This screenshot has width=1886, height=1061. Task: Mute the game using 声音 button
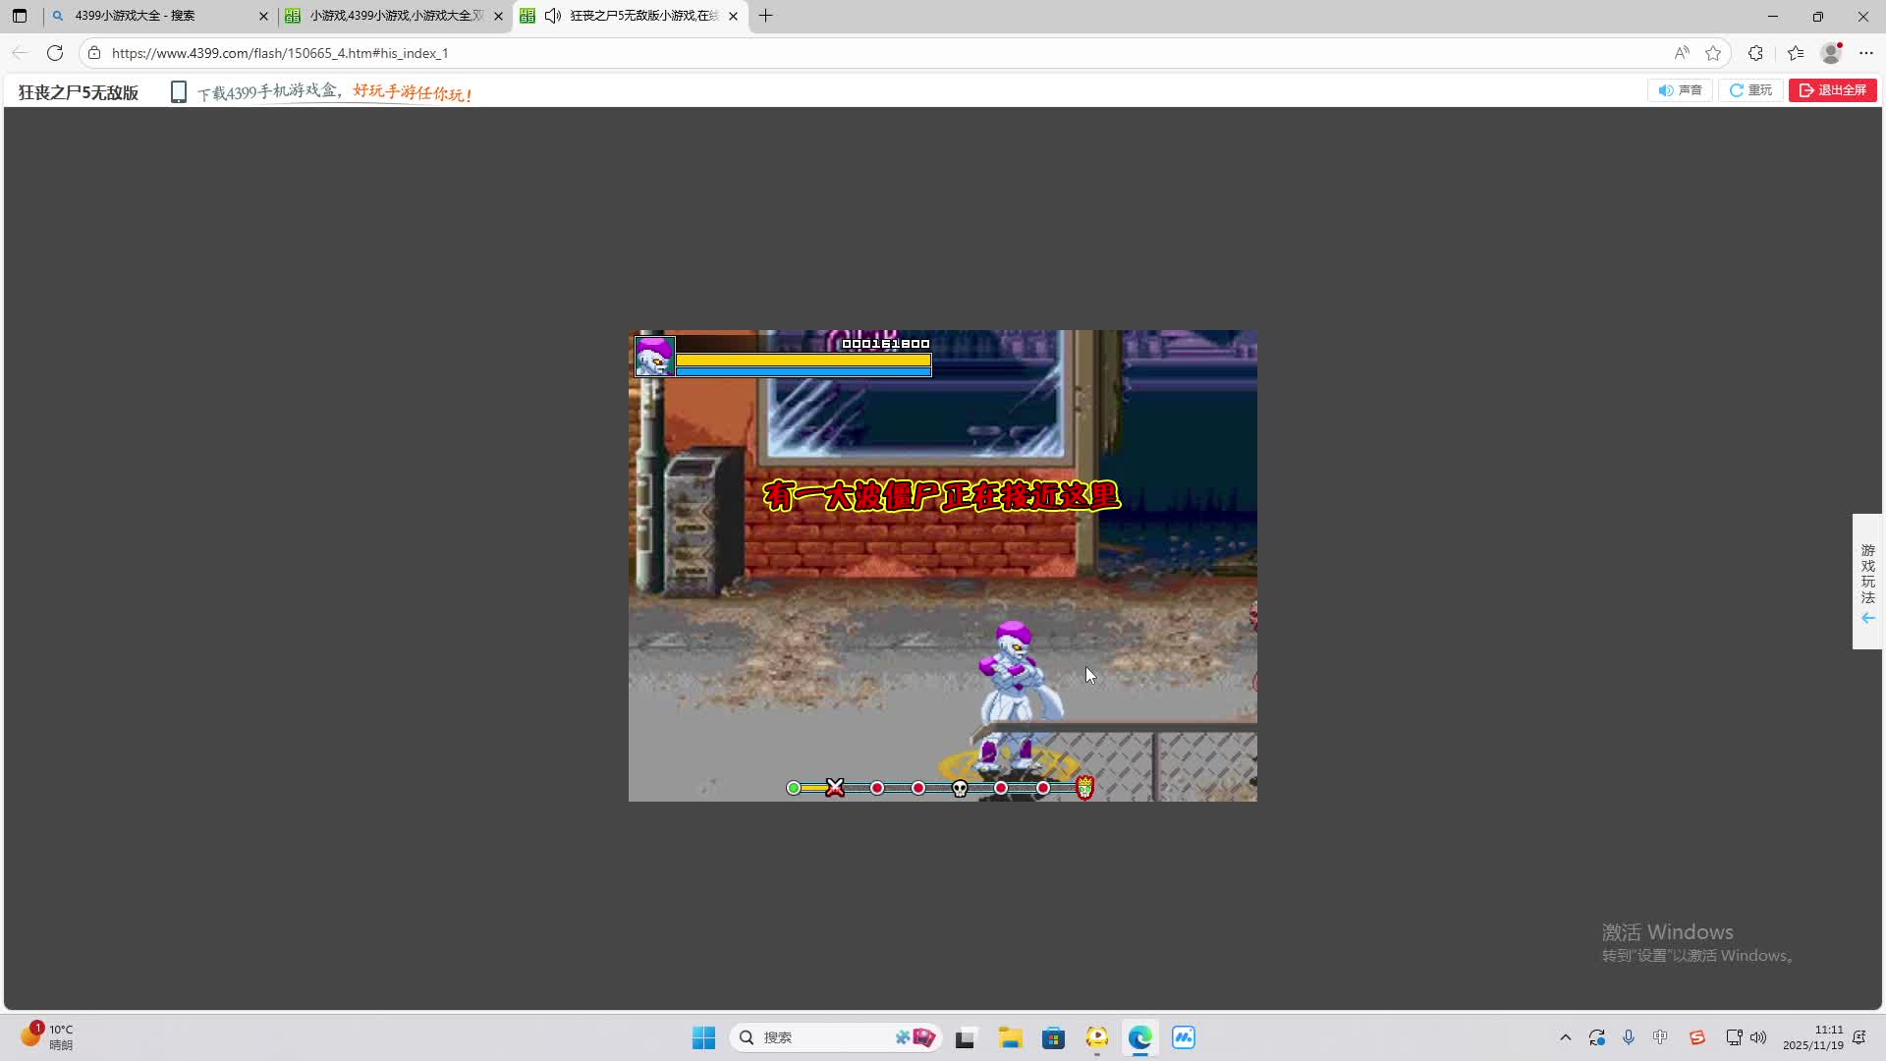click(x=1680, y=90)
